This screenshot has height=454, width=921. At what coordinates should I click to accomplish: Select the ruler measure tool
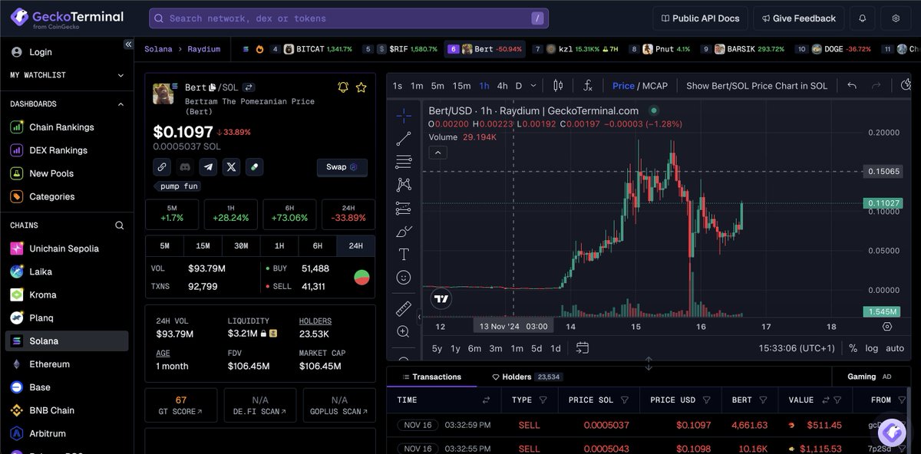pos(404,309)
